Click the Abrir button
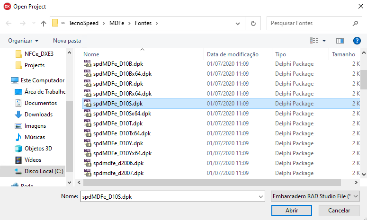 pos(292,211)
